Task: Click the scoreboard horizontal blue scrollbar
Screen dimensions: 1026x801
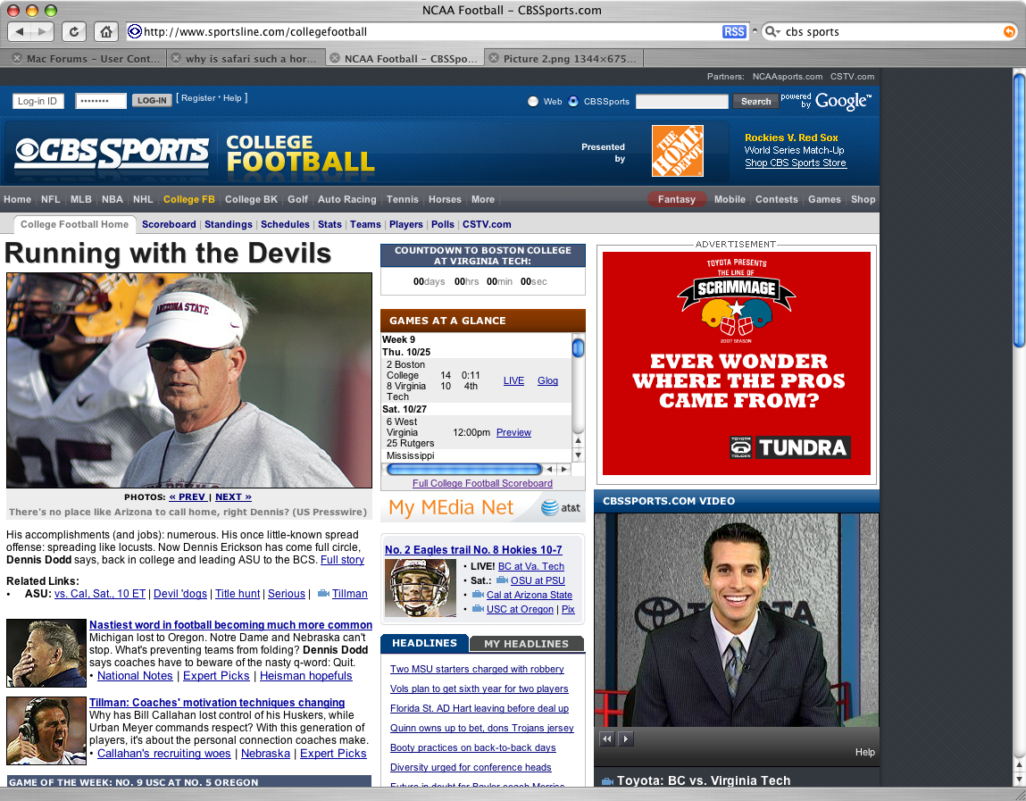Action: (464, 469)
